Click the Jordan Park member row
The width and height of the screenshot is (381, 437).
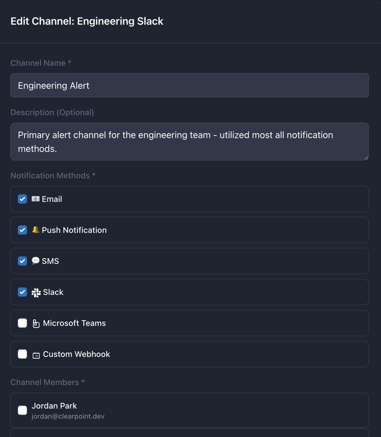(x=190, y=410)
